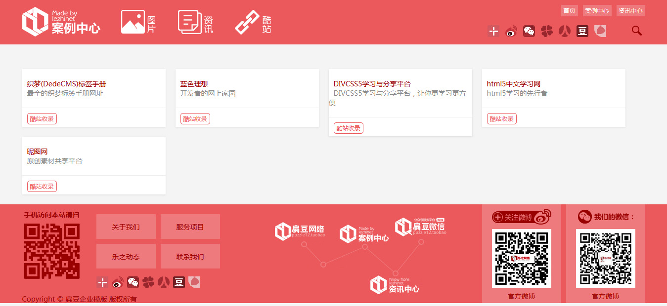Click the 关于我们 footer button
The image size is (667, 306).
pyautogui.click(x=126, y=227)
